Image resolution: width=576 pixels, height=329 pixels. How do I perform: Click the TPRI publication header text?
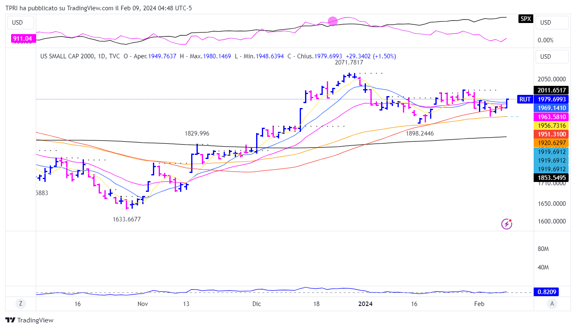point(98,8)
